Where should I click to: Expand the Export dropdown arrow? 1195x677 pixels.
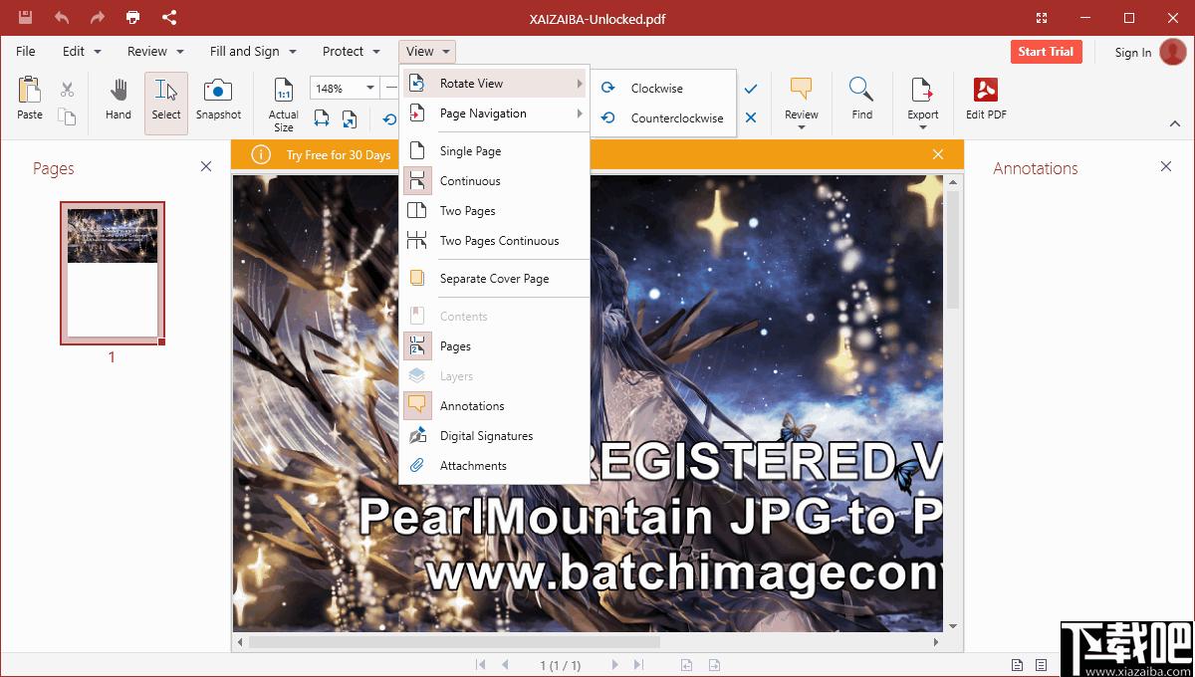tap(923, 127)
